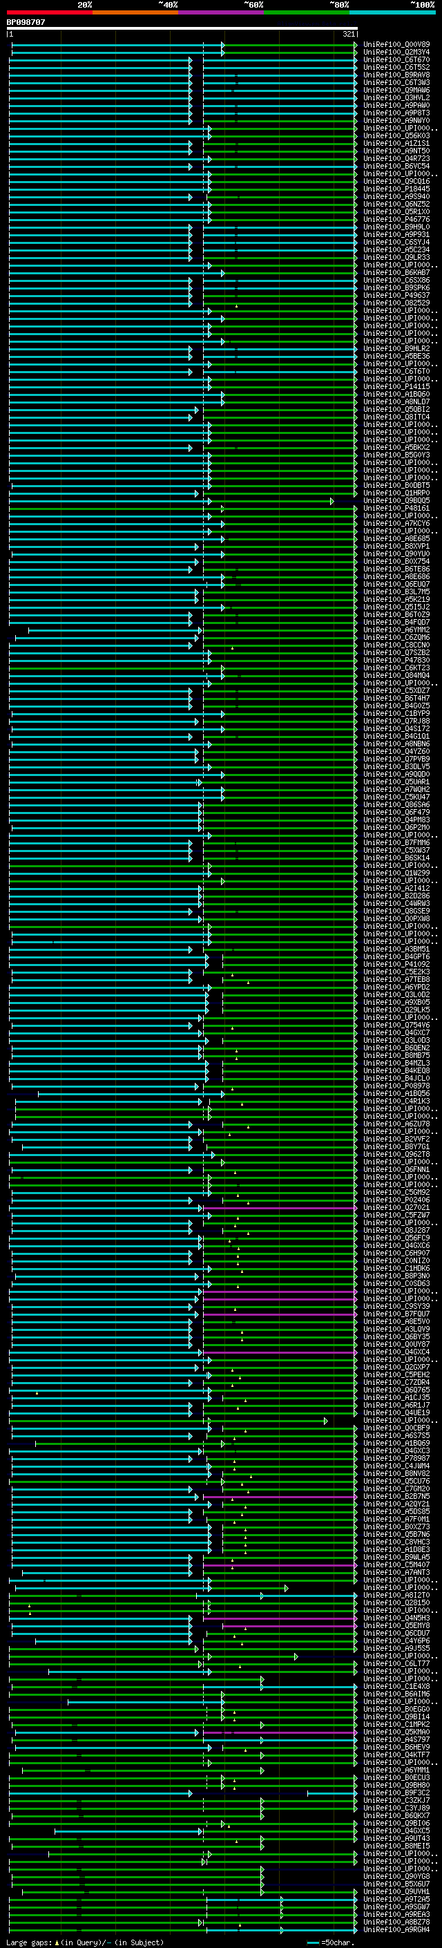
Task: Select hit UniRef100_P46776
Action: [x=396, y=219]
